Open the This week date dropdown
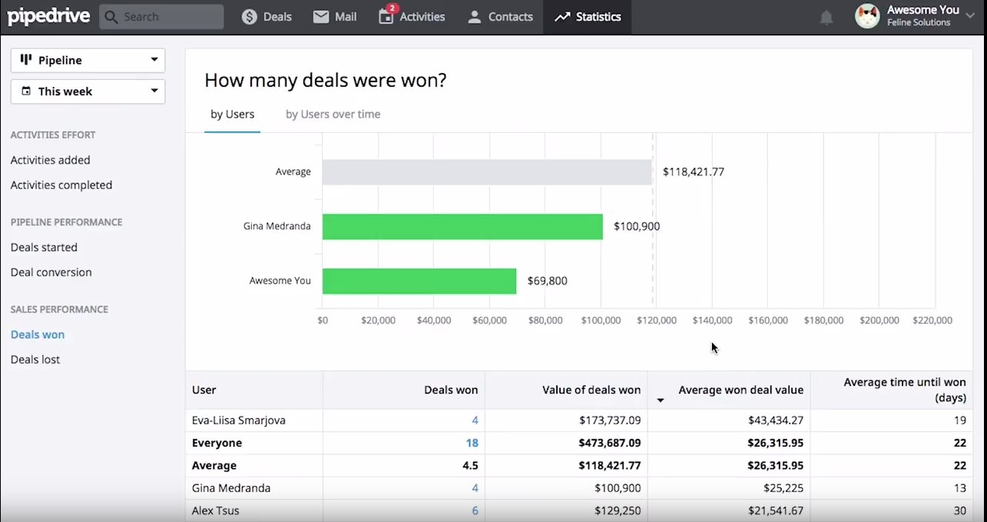This screenshot has width=987, height=522. [x=88, y=91]
